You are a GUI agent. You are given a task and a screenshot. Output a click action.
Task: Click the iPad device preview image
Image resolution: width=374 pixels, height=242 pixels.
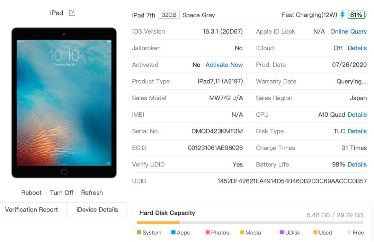point(64,103)
